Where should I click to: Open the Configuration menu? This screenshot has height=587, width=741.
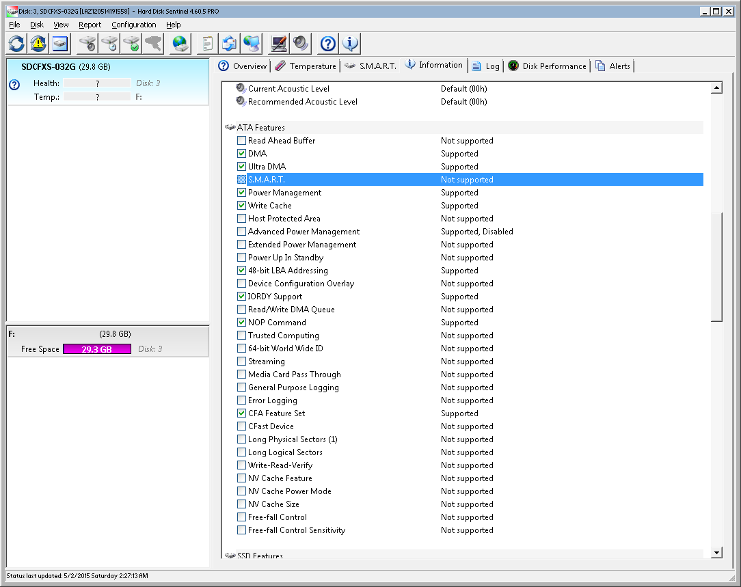(134, 25)
